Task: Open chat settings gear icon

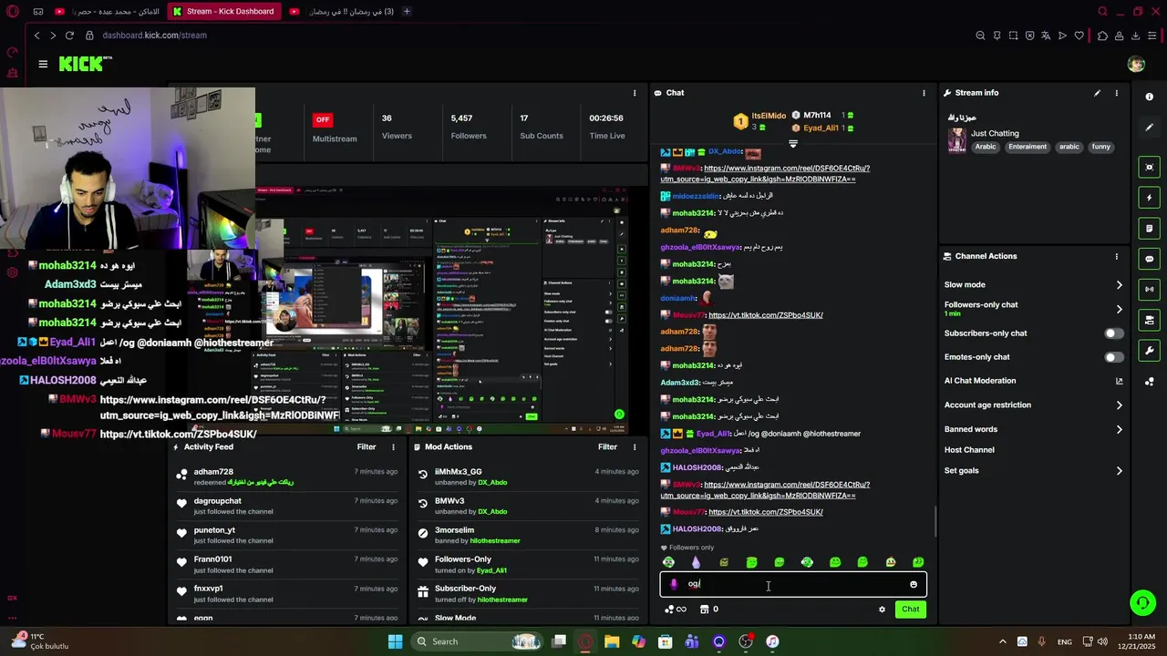Action: point(882,610)
